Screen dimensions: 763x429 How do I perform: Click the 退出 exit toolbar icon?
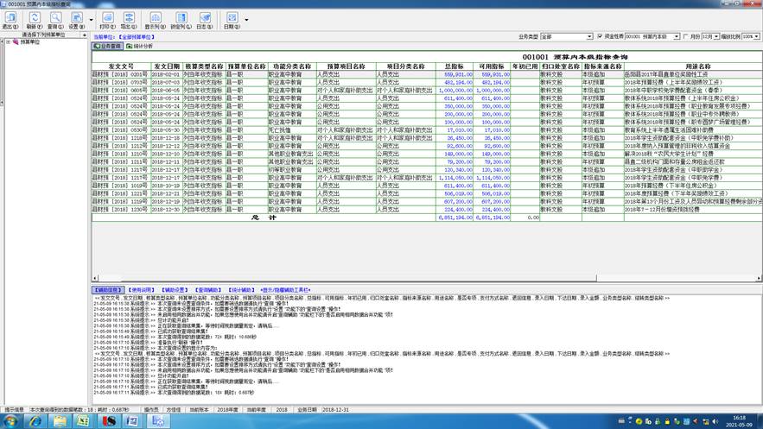click(10, 21)
